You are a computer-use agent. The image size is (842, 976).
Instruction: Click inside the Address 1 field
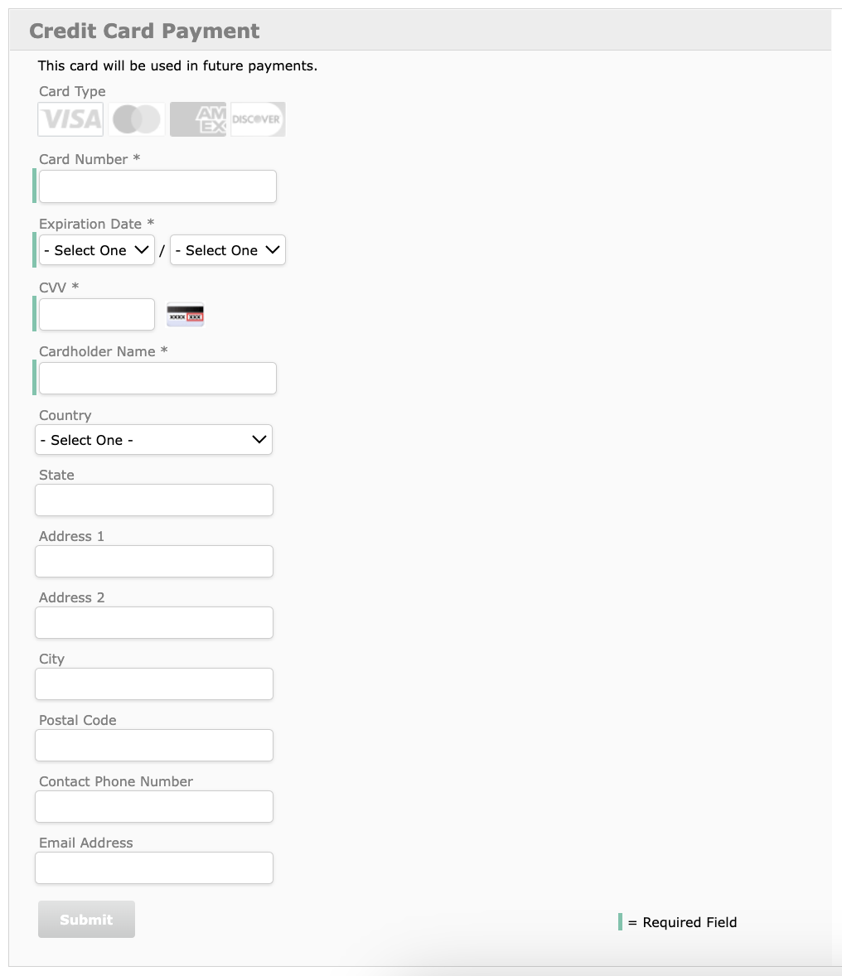[x=153, y=561]
